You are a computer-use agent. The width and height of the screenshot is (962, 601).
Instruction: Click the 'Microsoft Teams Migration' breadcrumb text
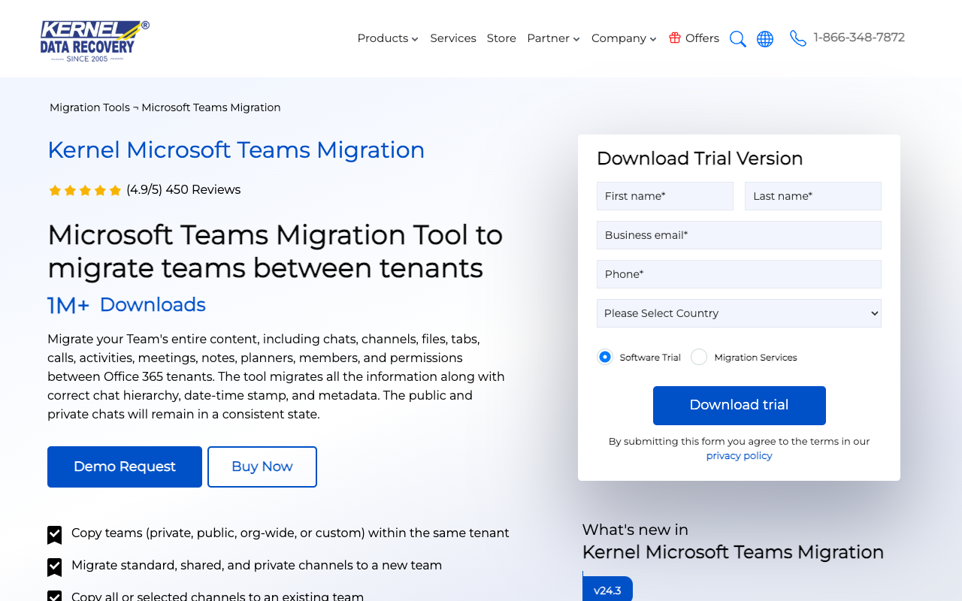[211, 107]
